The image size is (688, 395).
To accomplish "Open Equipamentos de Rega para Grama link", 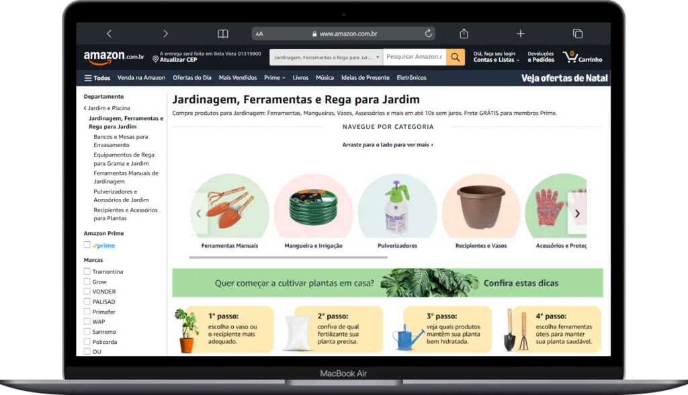I will pyautogui.click(x=124, y=159).
